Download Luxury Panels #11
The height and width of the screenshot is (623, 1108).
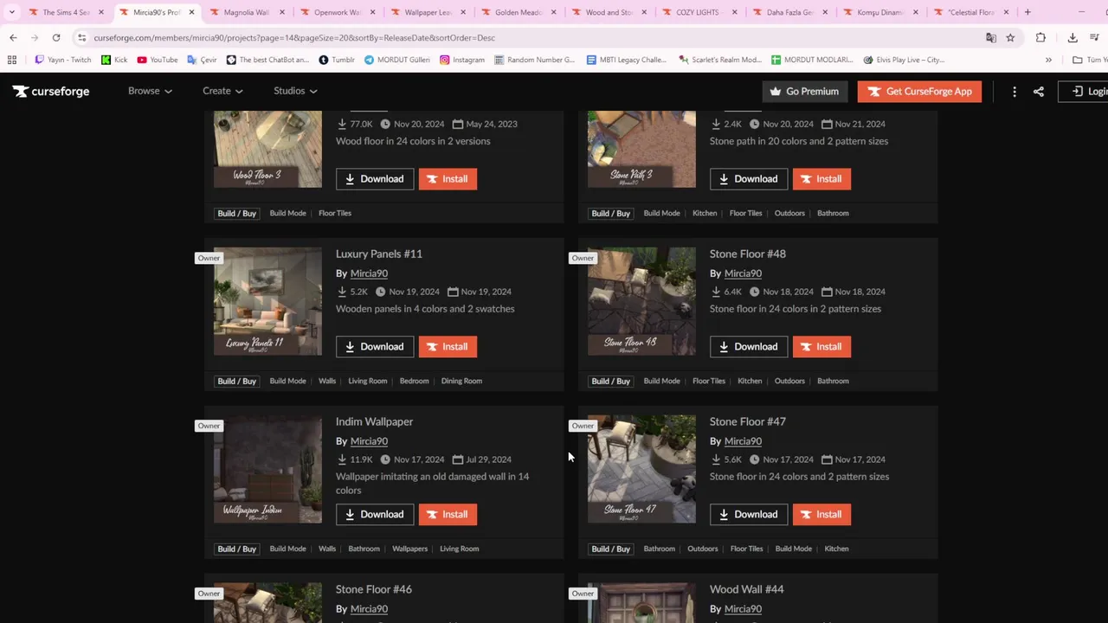pyautogui.click(x=375, y=347)
